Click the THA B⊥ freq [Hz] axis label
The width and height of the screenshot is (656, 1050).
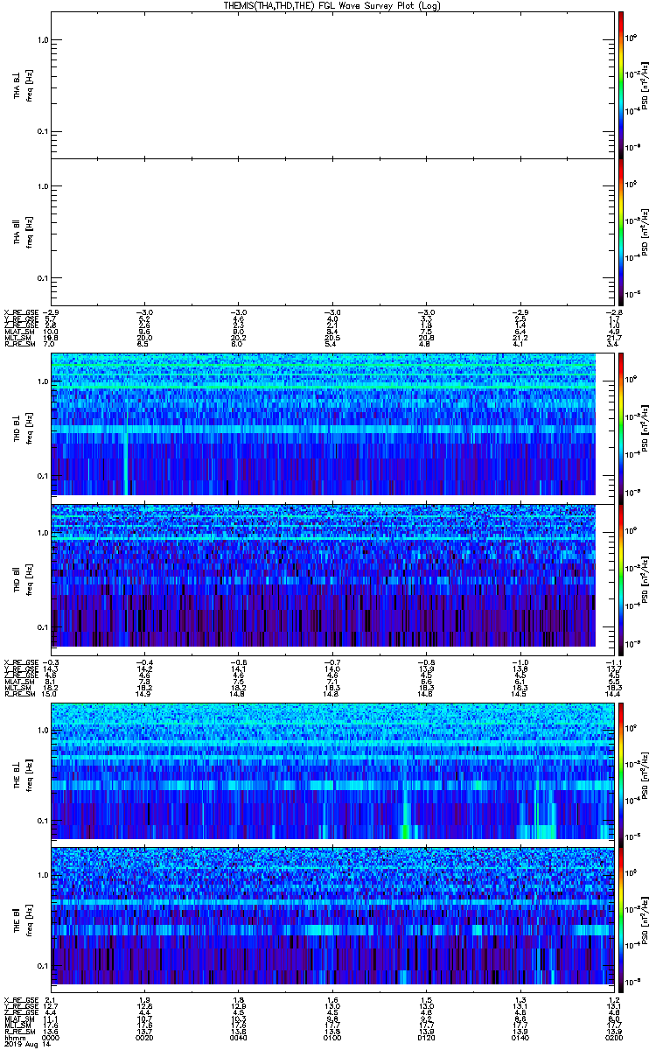(23, 85)
